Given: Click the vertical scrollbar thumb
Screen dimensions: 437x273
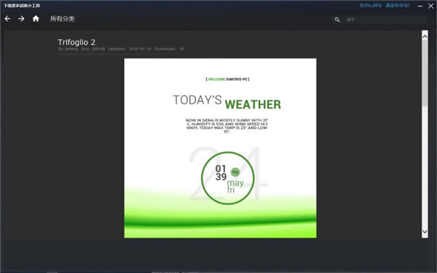Looking at the screenshot, I should [425, 72].
